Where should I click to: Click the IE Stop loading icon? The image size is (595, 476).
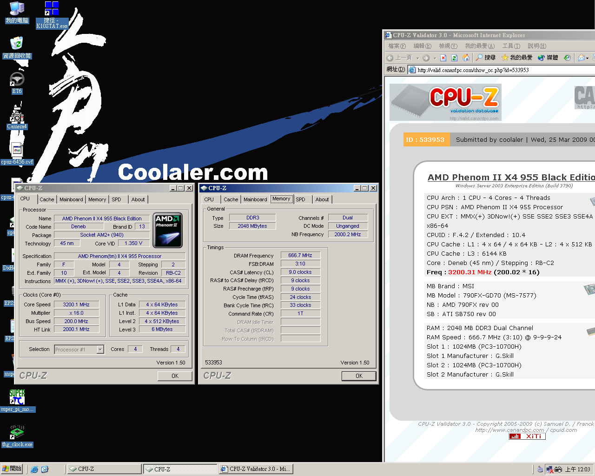click(443, 58)
